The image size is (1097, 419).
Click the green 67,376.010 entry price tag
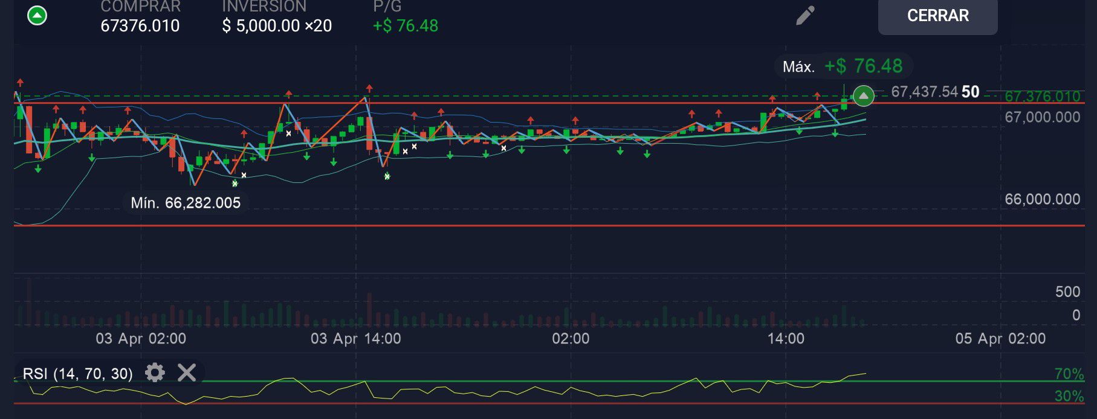coord(1042,97)
